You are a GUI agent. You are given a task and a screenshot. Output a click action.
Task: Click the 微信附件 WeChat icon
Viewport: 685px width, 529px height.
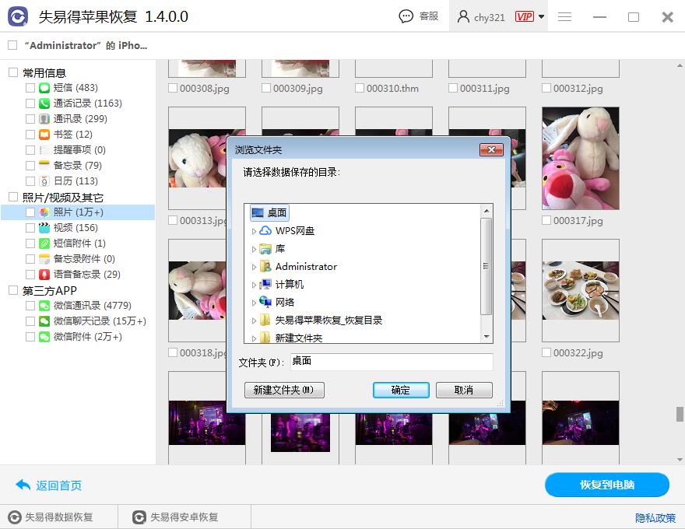[44, 337]
